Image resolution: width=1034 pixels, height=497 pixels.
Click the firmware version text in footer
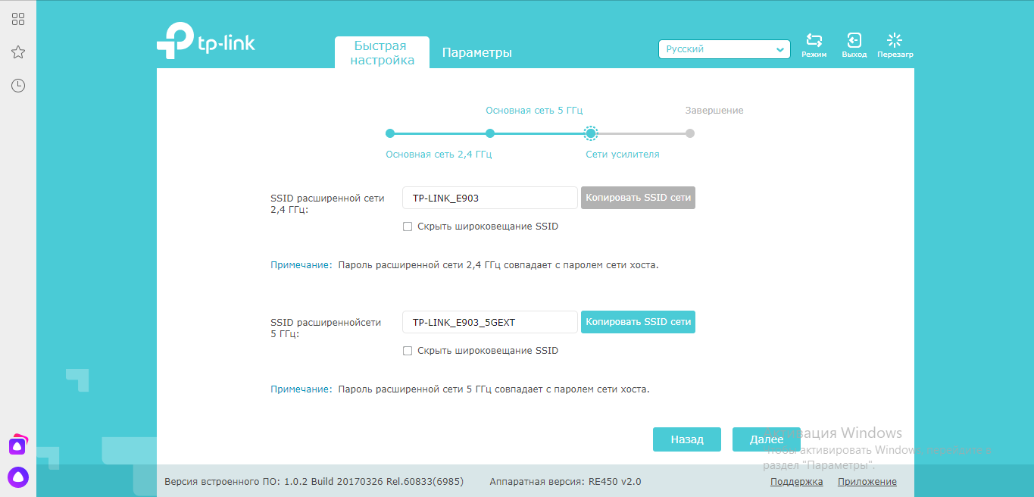click(314, 482)
